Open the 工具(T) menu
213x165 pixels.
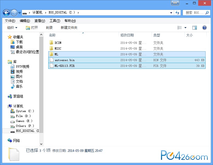pos(55,21)
